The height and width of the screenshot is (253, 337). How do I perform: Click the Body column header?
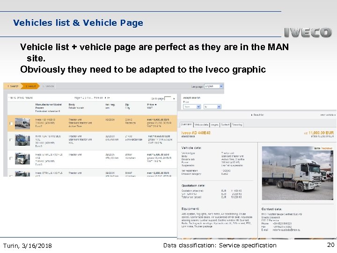click(x=72, y=104)
